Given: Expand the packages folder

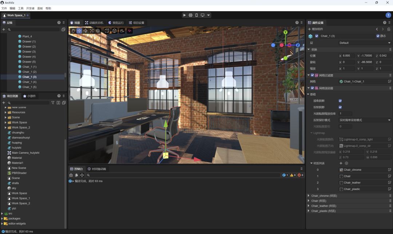Looking at the screenshot, I should click(2, 218).
